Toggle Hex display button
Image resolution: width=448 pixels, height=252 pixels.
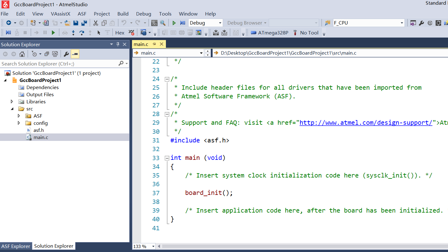click(120, 33)
